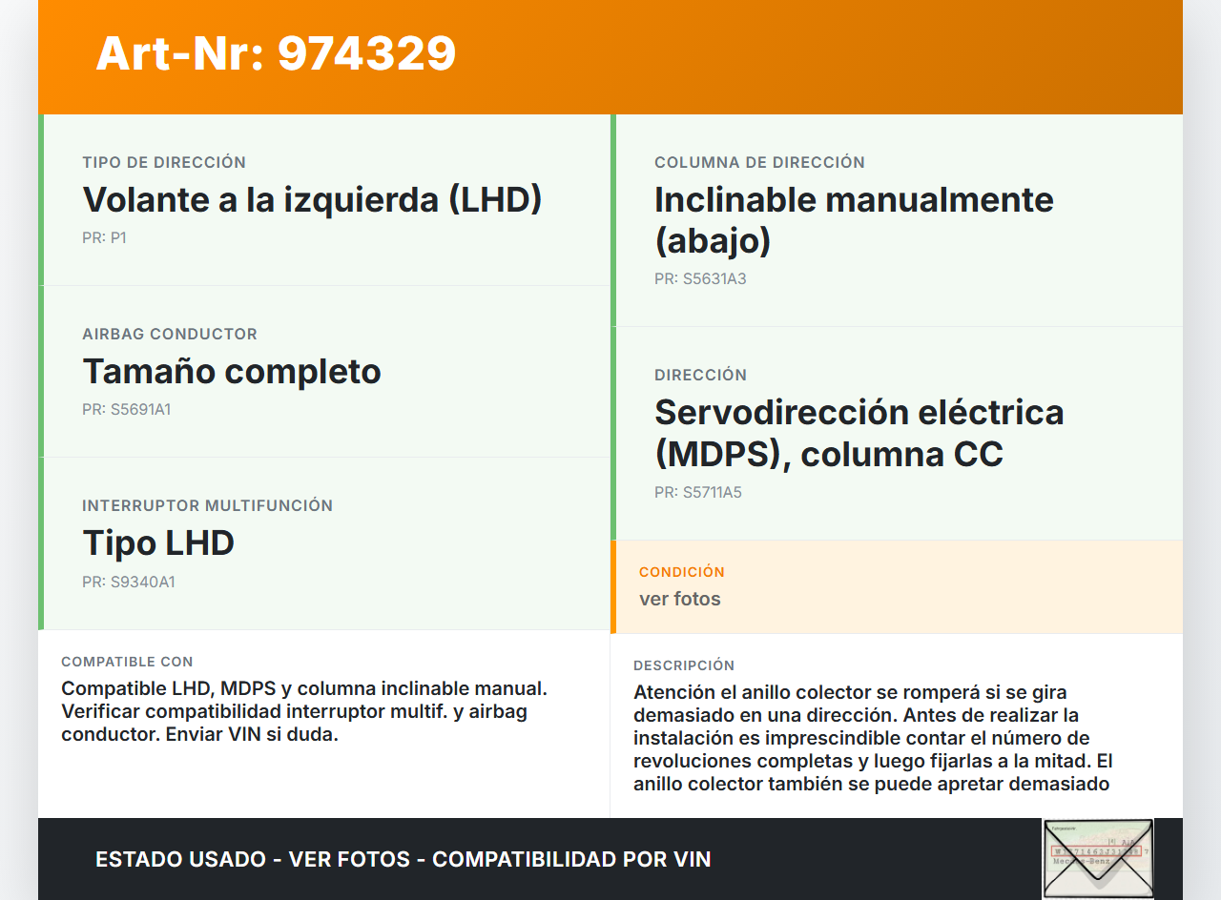
Task: Click the 'DIRECCIÓN' label above Servodirección
Action: 700,375
